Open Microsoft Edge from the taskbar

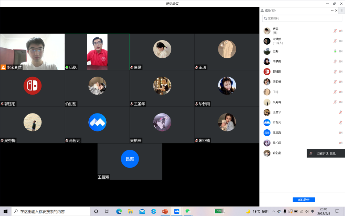click(x=119, y=211)
